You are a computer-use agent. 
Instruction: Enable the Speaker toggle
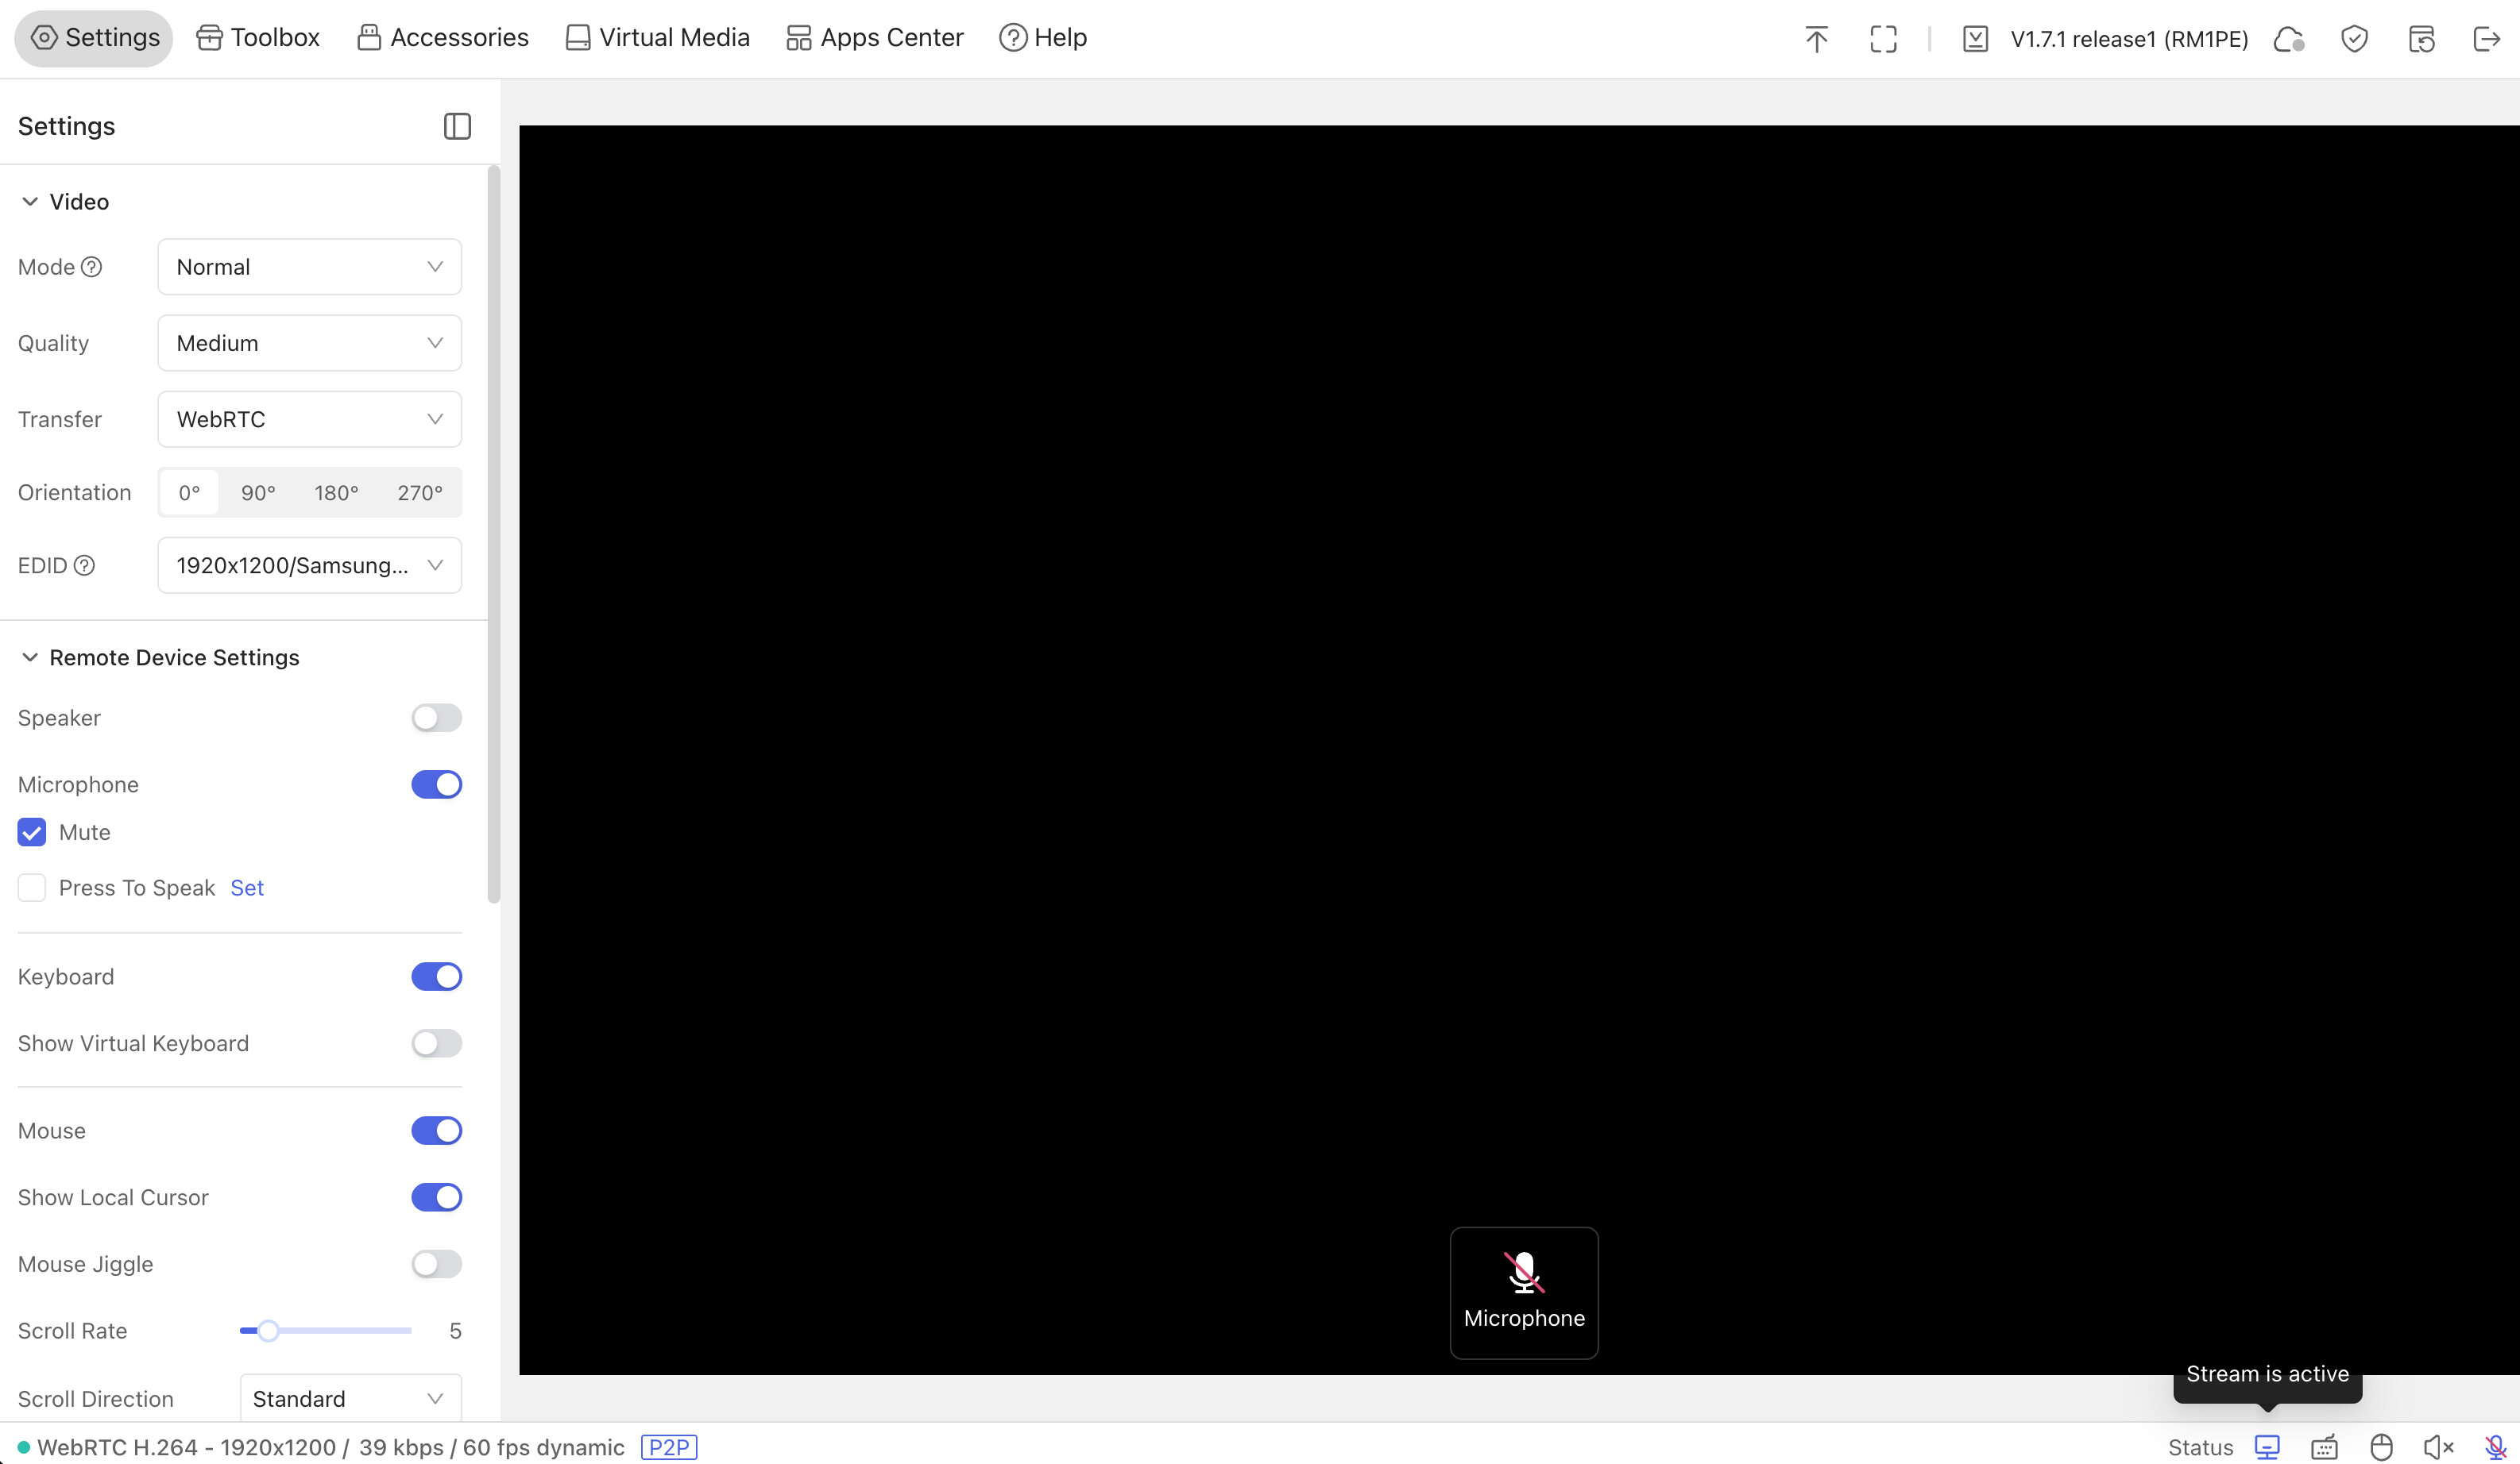click(436, 718)
